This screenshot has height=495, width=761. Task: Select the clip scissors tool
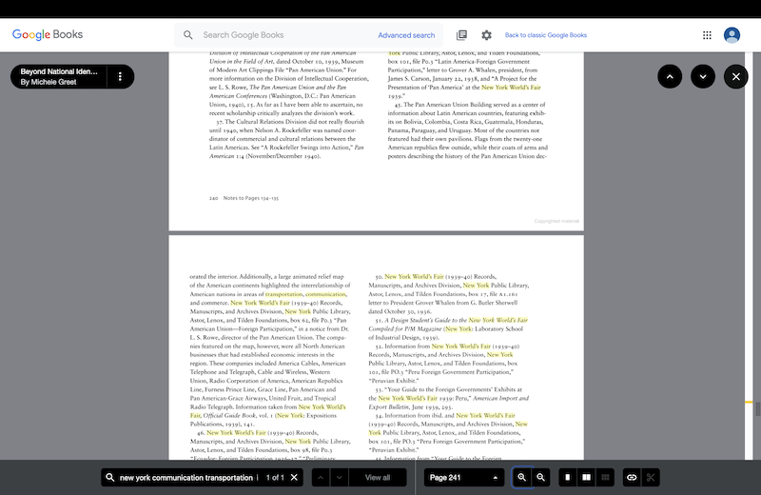[651, 477]
